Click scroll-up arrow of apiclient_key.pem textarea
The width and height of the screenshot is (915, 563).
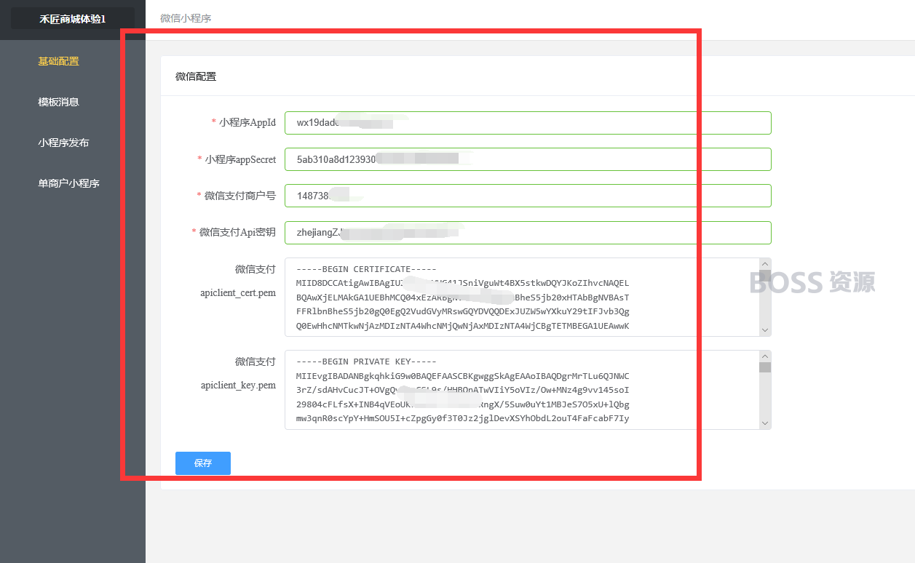coord(765,356)
